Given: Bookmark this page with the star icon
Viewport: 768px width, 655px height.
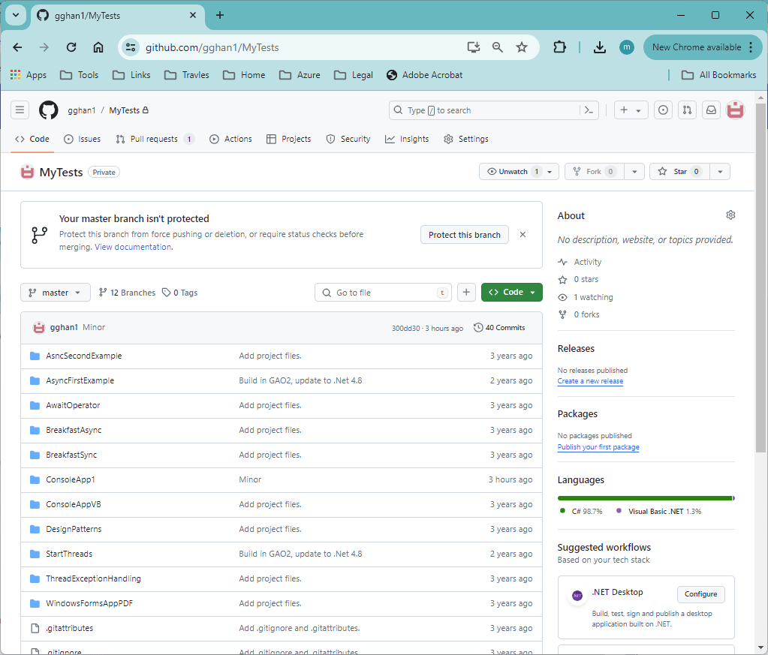Looking at the screenshot, I should (x=522, y=47).
